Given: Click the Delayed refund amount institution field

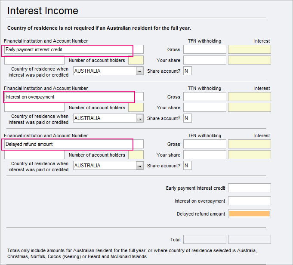Looking at the screenshot, I should [x=73, y=144].
